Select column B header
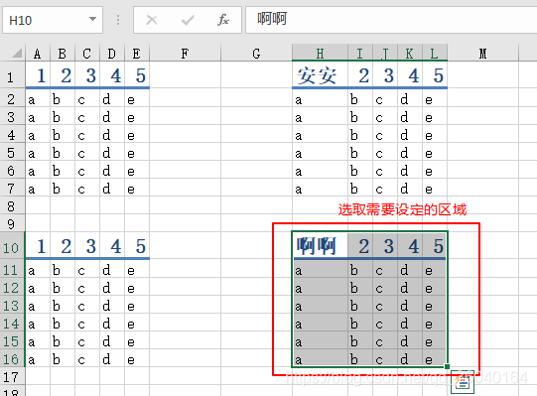 pos(63,54)
